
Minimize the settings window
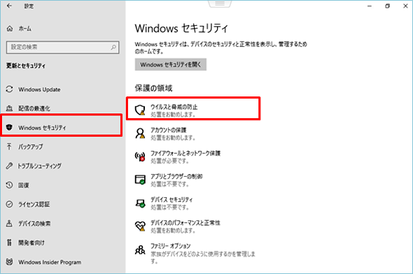point(370,6)
